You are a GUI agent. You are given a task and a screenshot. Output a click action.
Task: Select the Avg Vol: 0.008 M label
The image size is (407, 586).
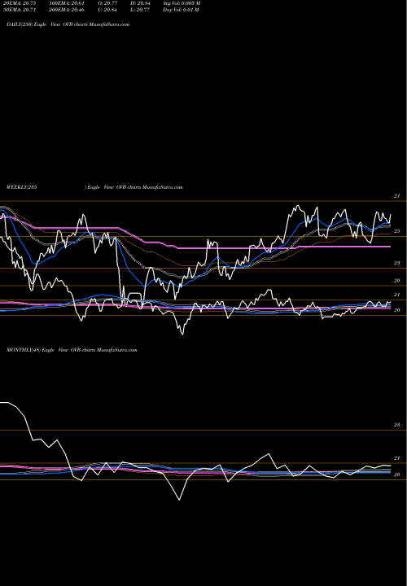pos(182,3)
